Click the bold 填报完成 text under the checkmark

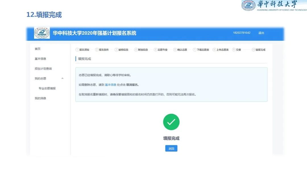pyautogui.click(x=171, y=138)
